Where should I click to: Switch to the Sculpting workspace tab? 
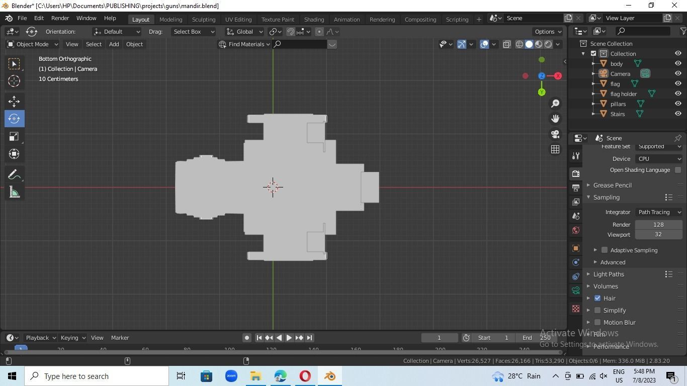(204, 19)
